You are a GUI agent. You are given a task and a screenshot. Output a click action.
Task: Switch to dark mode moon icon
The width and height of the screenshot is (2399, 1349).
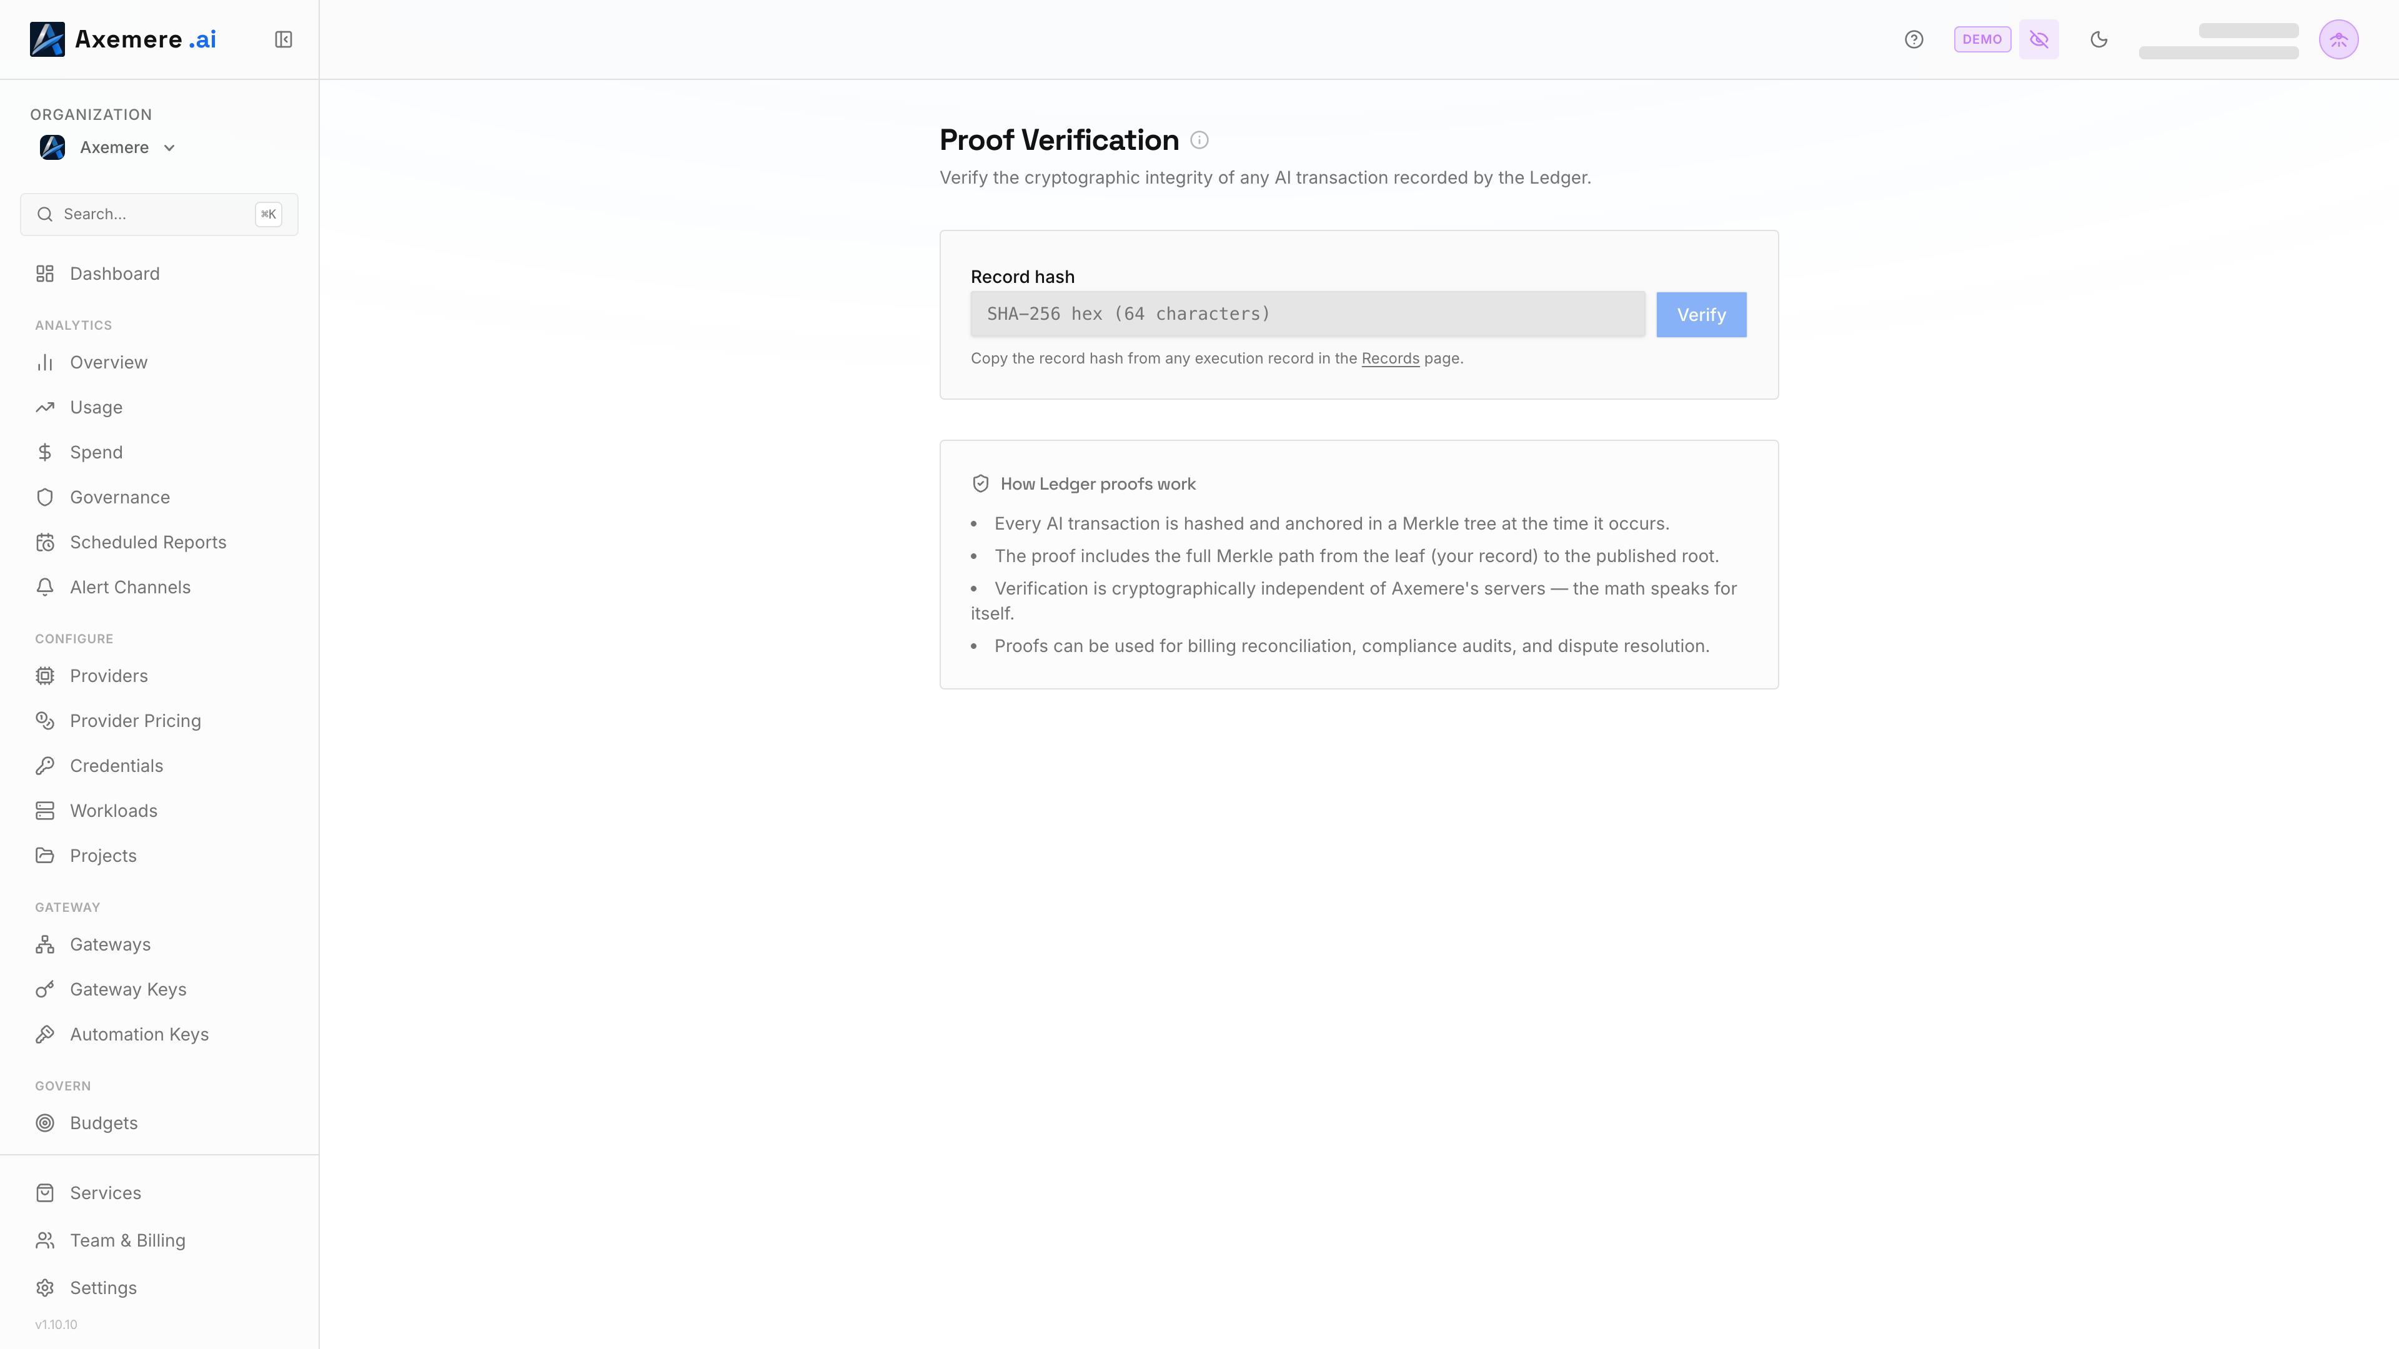tap(2099, 39)
